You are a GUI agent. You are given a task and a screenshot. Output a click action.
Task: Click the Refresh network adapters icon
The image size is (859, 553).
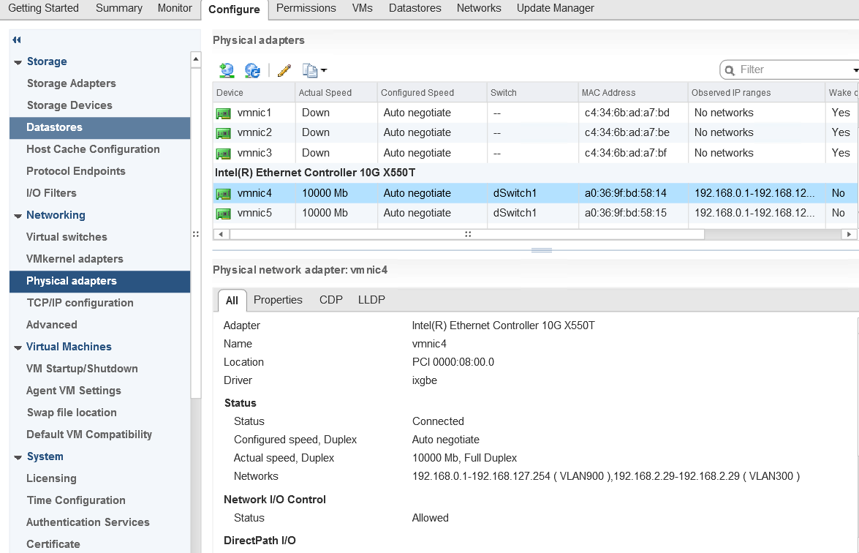252,70
